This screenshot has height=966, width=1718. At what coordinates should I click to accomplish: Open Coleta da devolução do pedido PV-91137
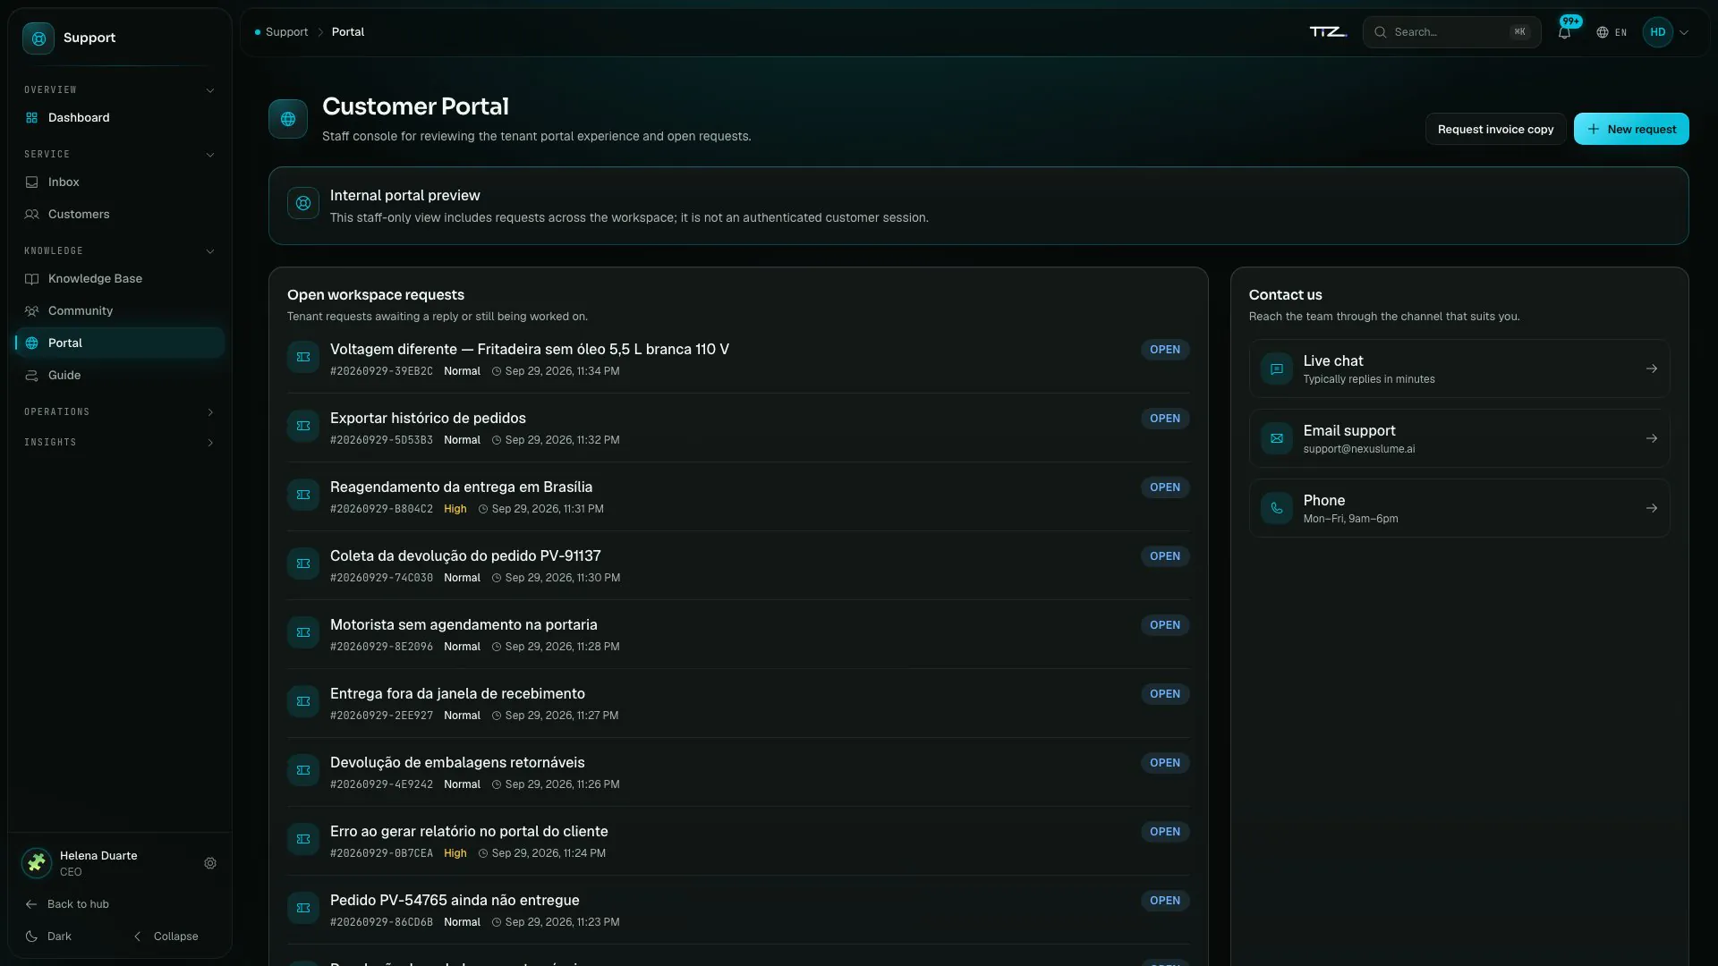click(x=465, y=556)
